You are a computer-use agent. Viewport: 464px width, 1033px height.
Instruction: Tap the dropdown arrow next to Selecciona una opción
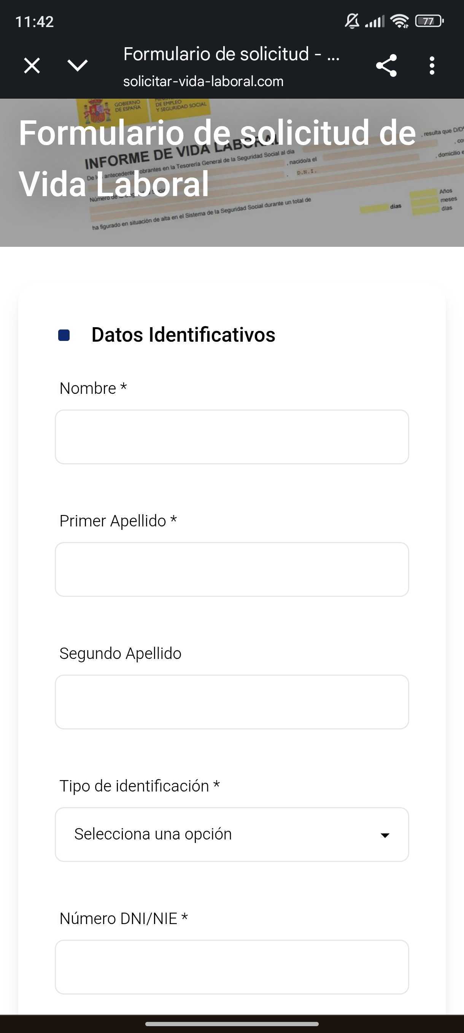385,835
